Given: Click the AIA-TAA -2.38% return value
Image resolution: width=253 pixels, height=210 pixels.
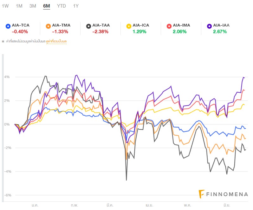Looking at the screenshot, I should (100, 31).
